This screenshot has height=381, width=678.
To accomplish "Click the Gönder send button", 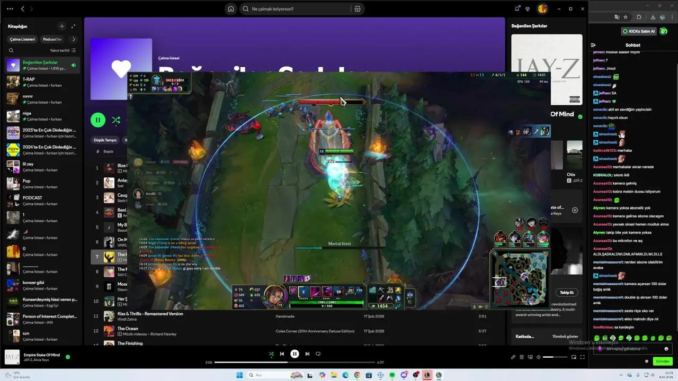I will coord(663,361).
